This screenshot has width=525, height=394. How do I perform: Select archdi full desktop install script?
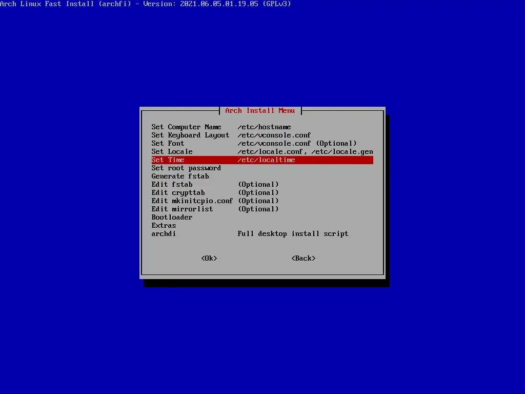click(262, 233)
